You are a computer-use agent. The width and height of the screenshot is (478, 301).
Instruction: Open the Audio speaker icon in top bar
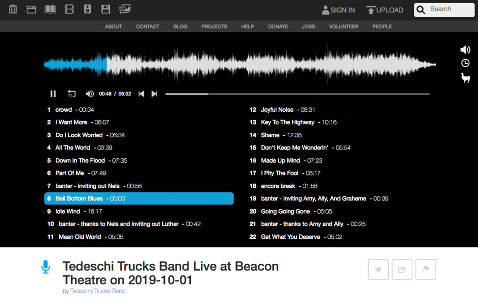click(87, 9)
